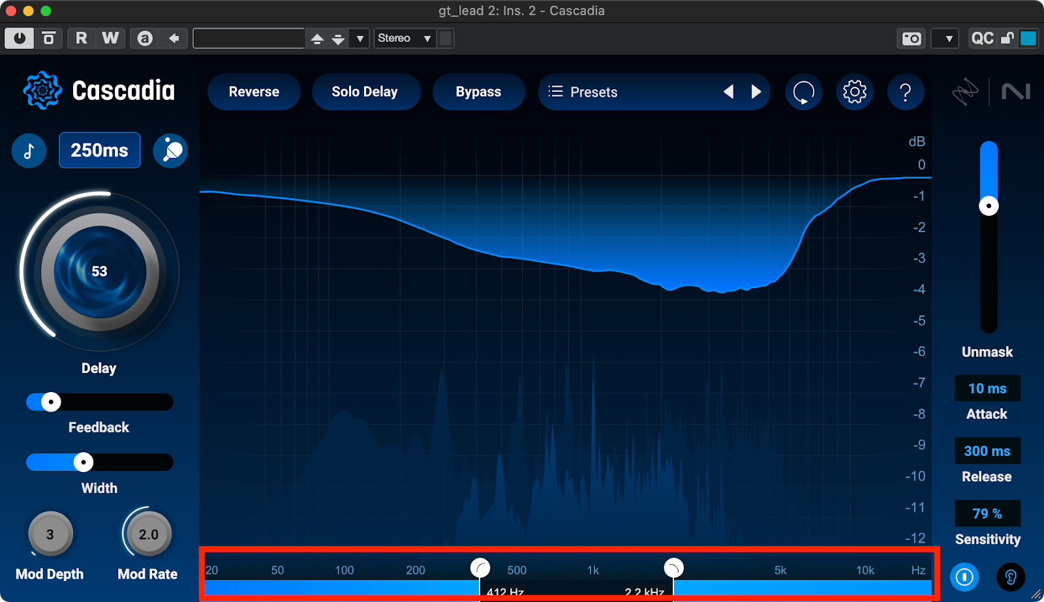Click the cyan square indicator in the toolbar
This screenshot has width=1044, height=602.
click(x=1028, y=38)
